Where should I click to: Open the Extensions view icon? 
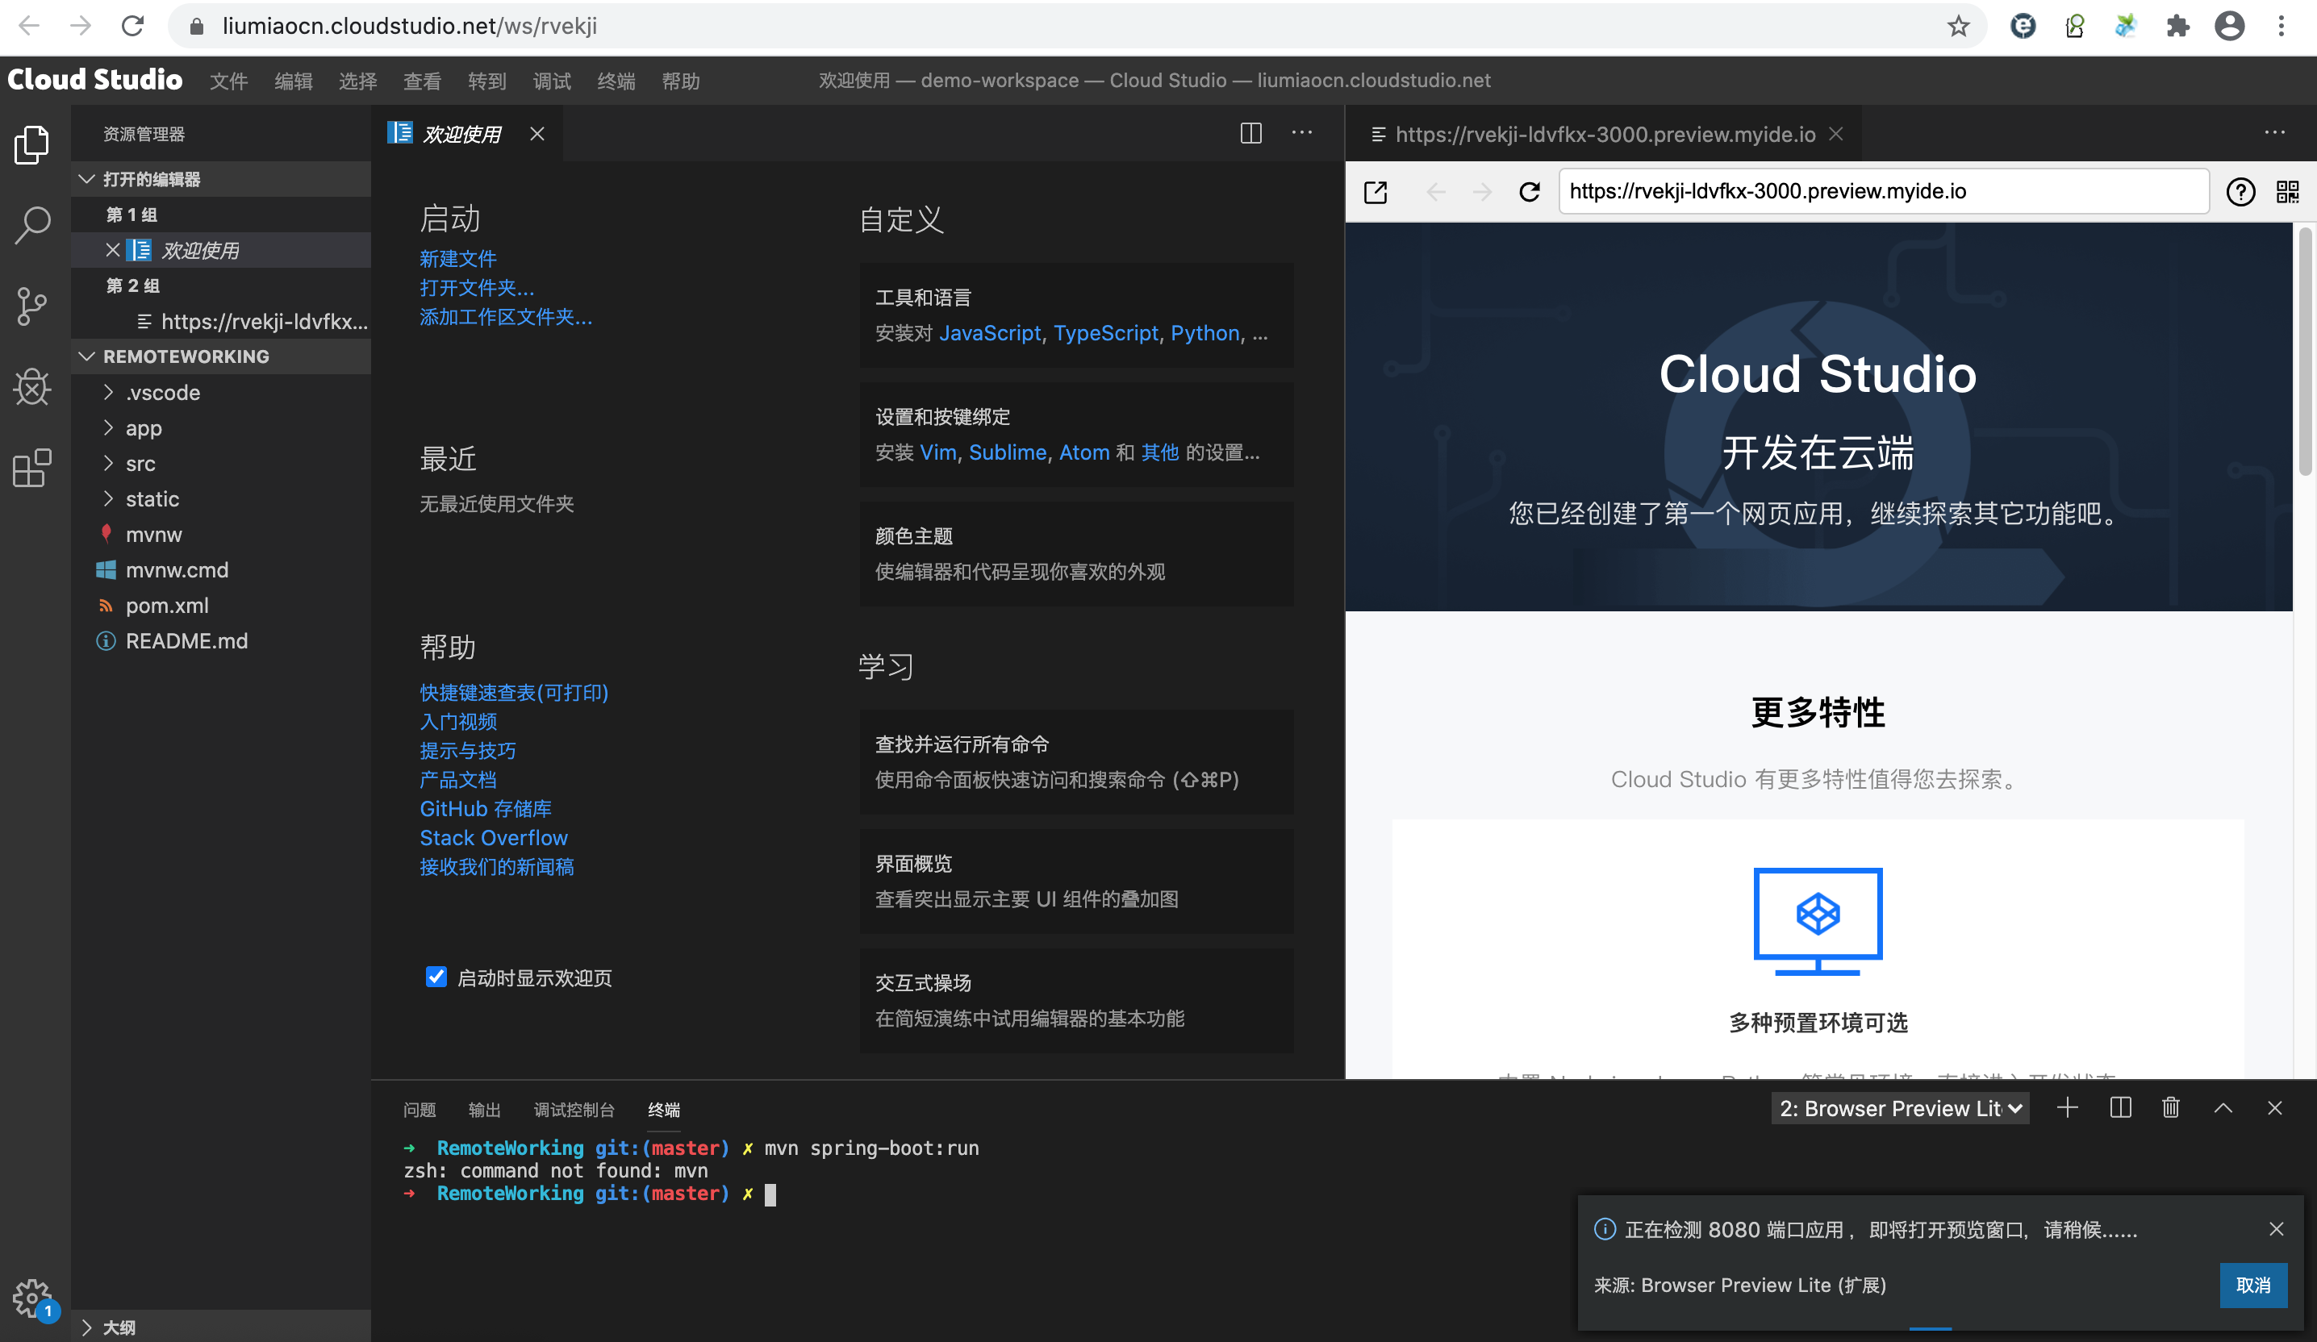[33, 468]
